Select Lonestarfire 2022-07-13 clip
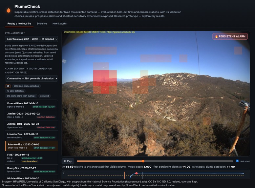The image size is (255, 188). click(x=32, y=136)
